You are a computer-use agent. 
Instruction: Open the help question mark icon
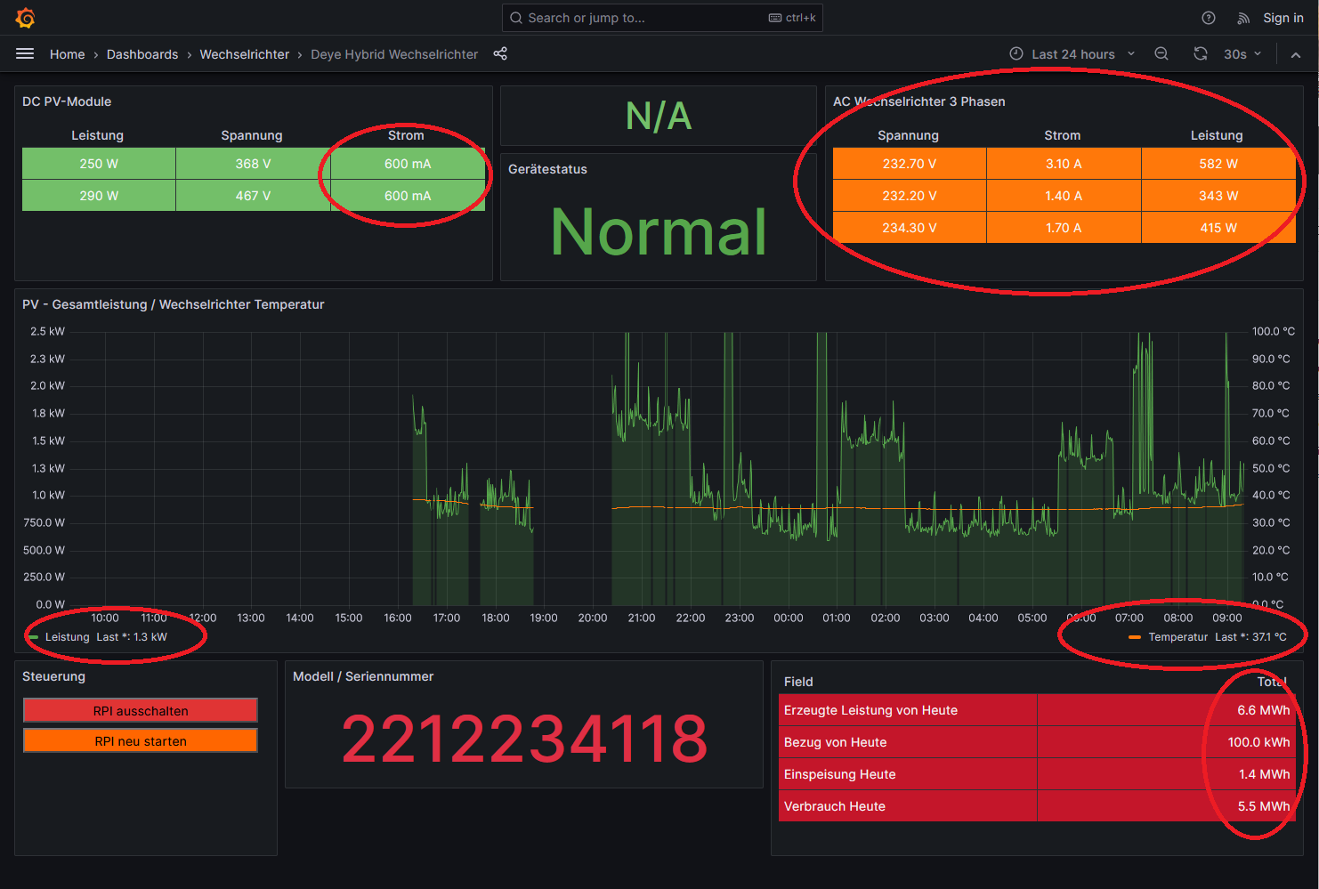(1208, 18)
